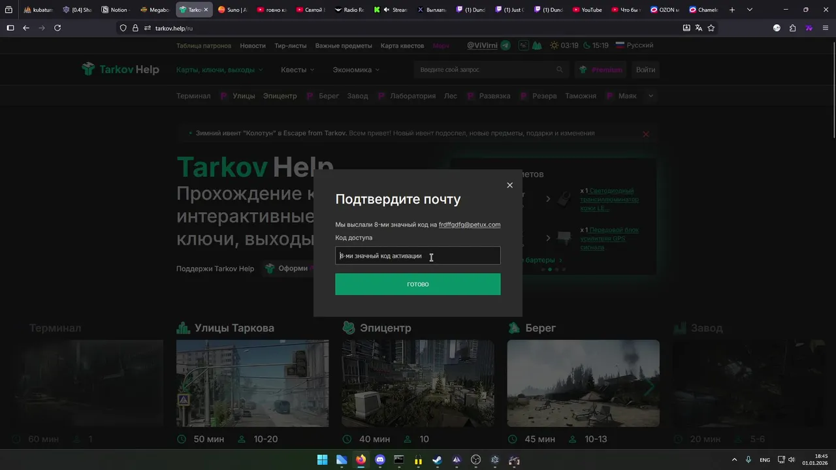
Task: Expand the Экономика dropdown menu
Action: pos(356,70)
